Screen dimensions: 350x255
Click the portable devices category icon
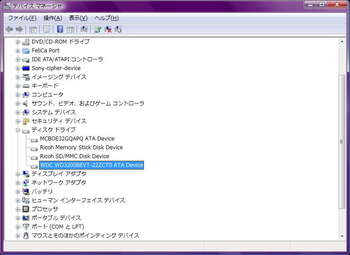tap(26, 218)
